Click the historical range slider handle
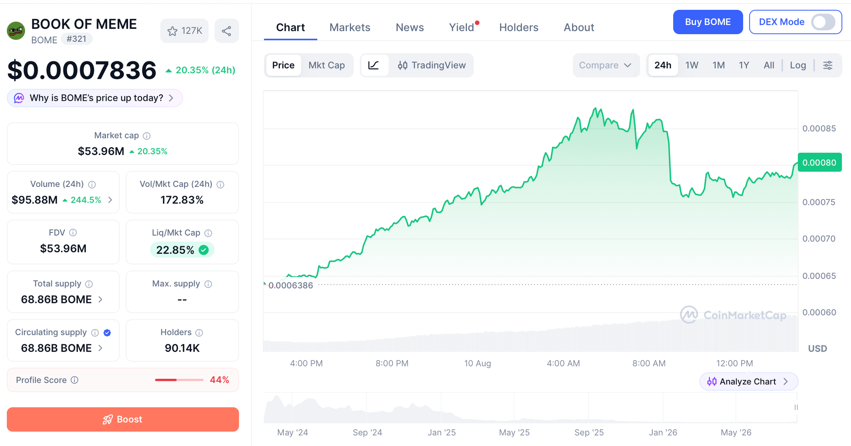Viewport: 851px width, 446px height. (x=796, y=407)
